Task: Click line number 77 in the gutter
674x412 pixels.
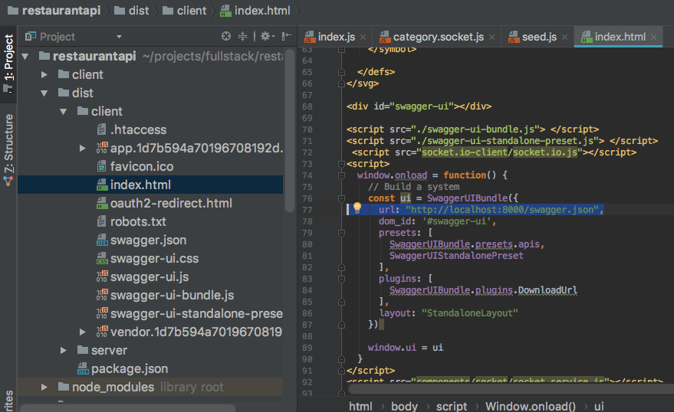Action: [x=307, y=210]
